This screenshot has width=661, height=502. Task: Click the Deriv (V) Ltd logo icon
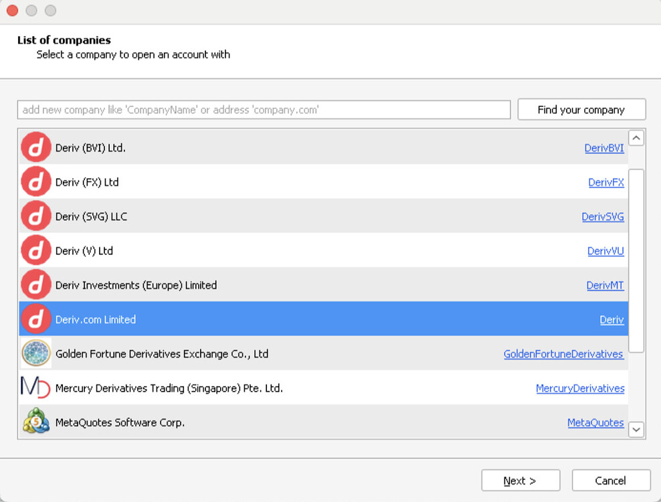tap(35, 250)
